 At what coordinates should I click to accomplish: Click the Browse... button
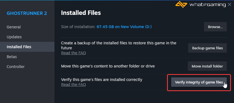tap(215, 27)
